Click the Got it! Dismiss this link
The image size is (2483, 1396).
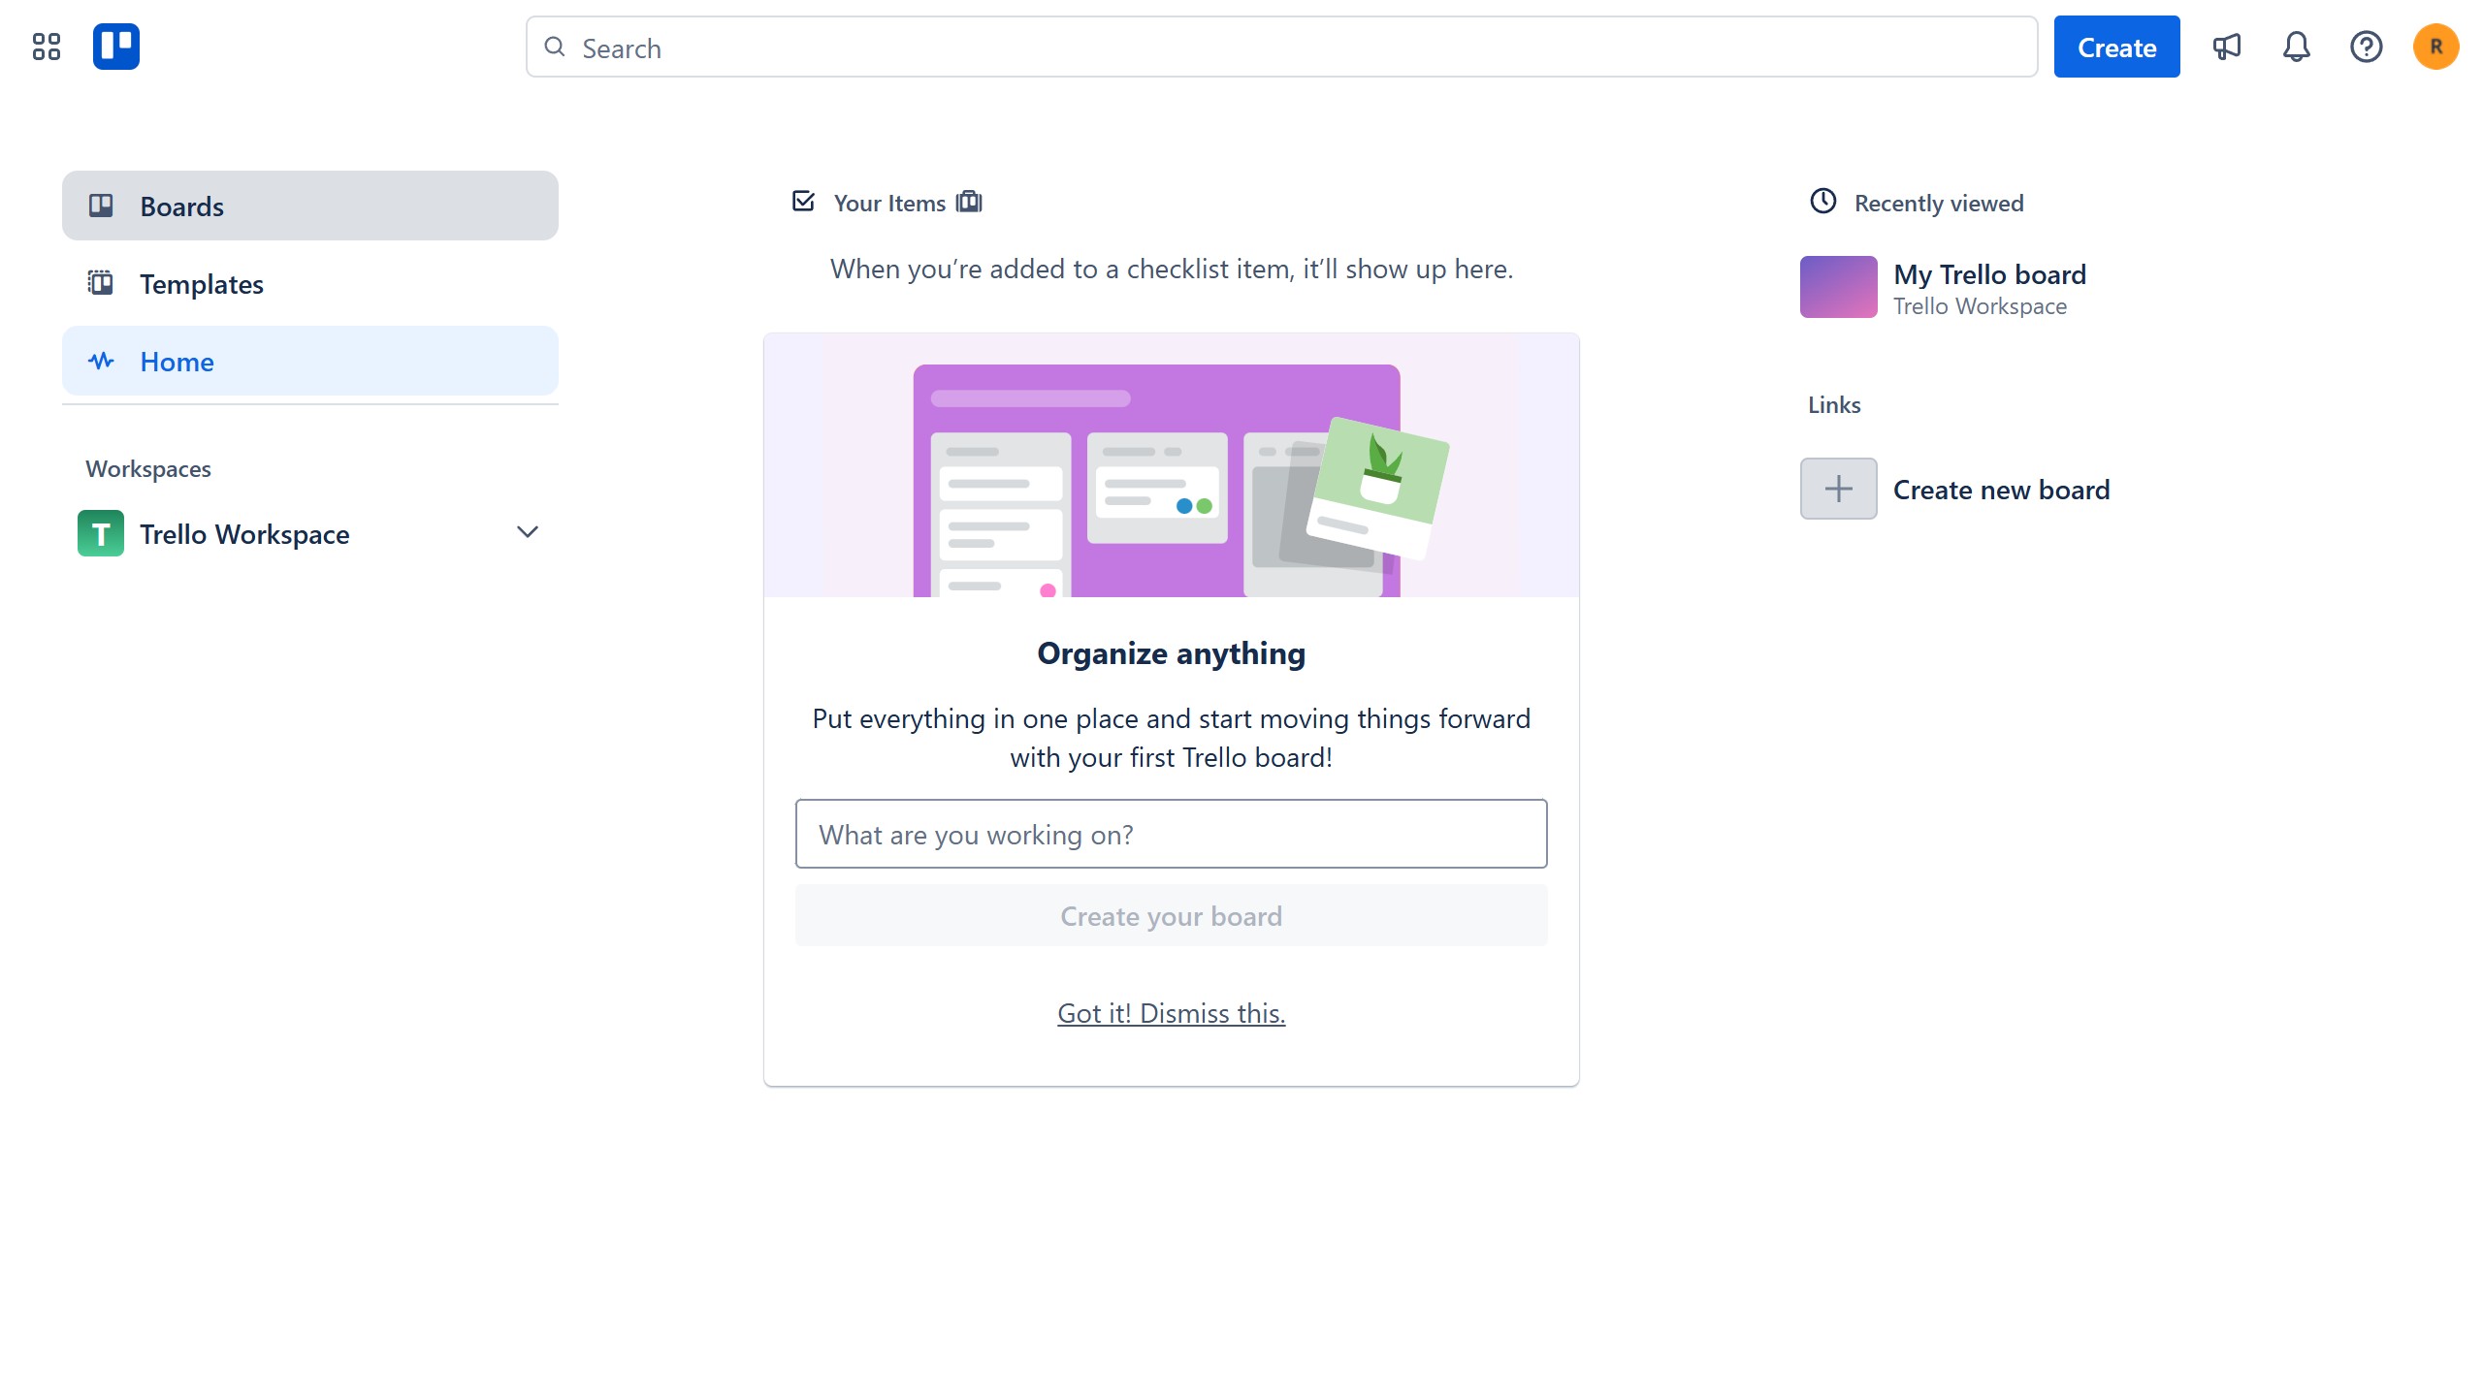(1171, 1013)
